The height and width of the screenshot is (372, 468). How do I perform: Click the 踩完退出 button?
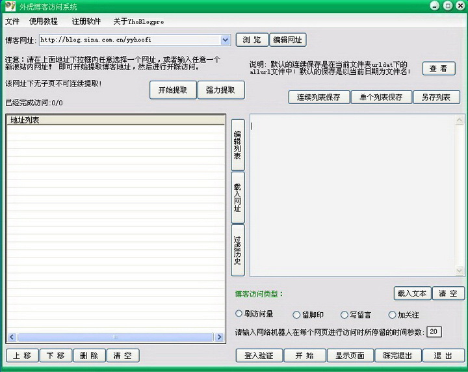tap(398, 356)
